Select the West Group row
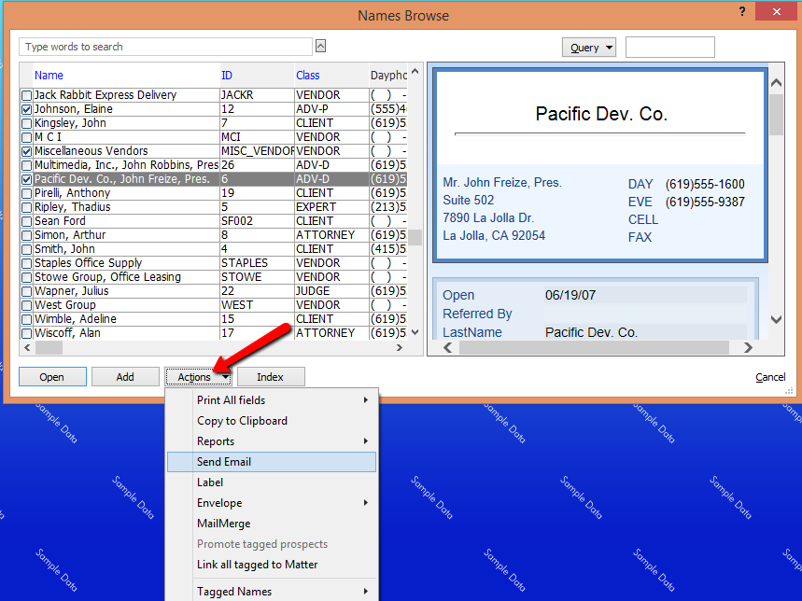The image size is (802, 601). click(214, 305)
